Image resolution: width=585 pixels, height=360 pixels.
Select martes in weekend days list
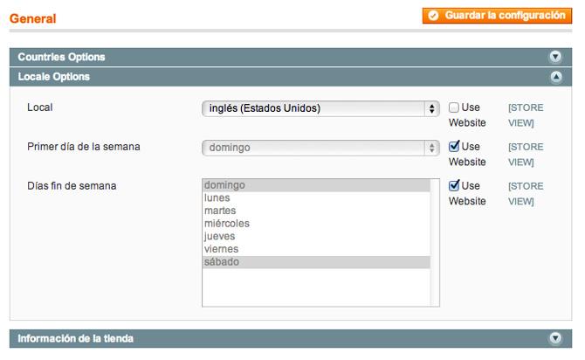pyautogui.click(x=316, y=211)
